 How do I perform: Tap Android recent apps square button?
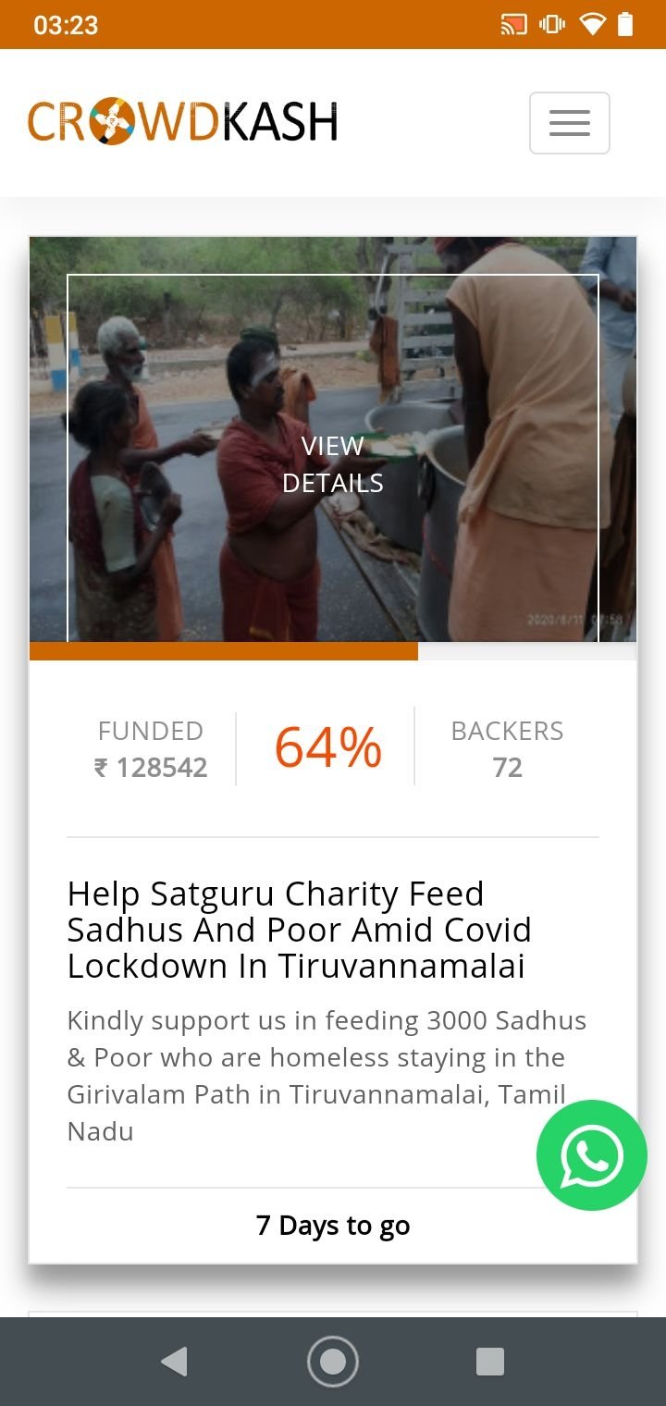490,1362
